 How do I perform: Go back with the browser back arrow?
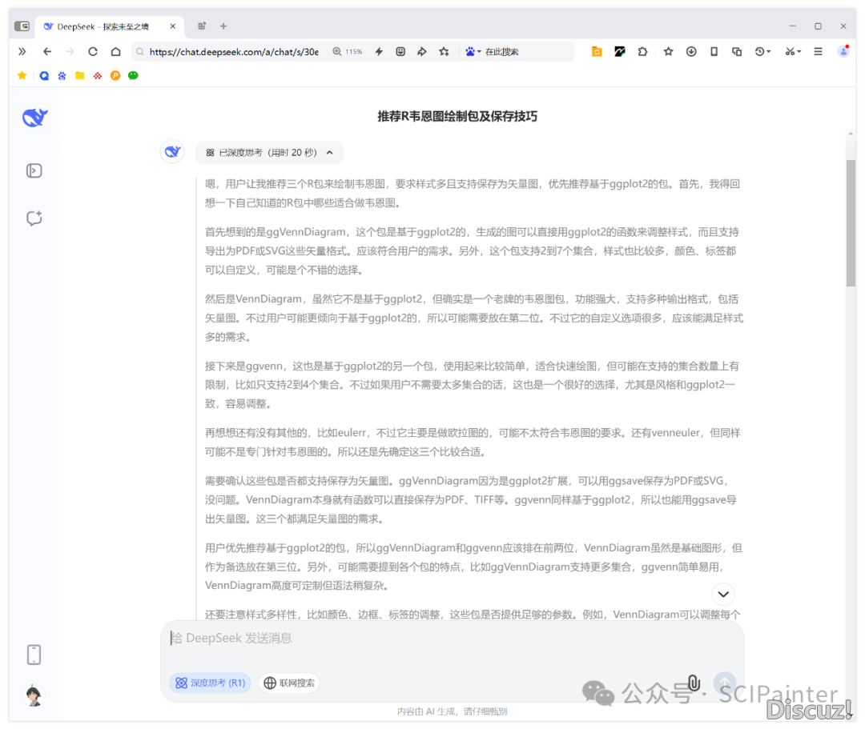click(47, 52)
